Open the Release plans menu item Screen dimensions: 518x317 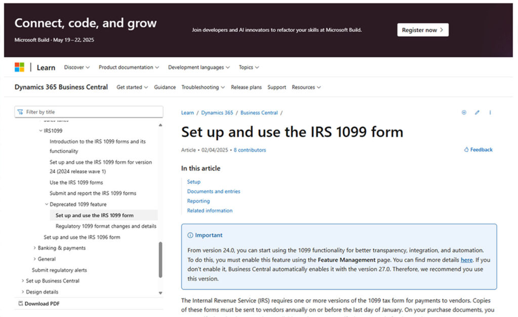[x=246, y=87]
